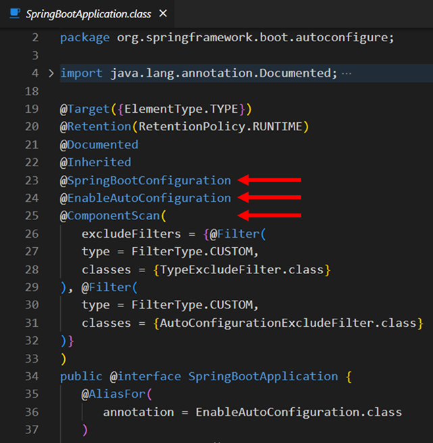The width and height of the screenshot is (433, 443).
Task: Click TypeExcludeFilter.class on line 28
Action: [242, 270]
